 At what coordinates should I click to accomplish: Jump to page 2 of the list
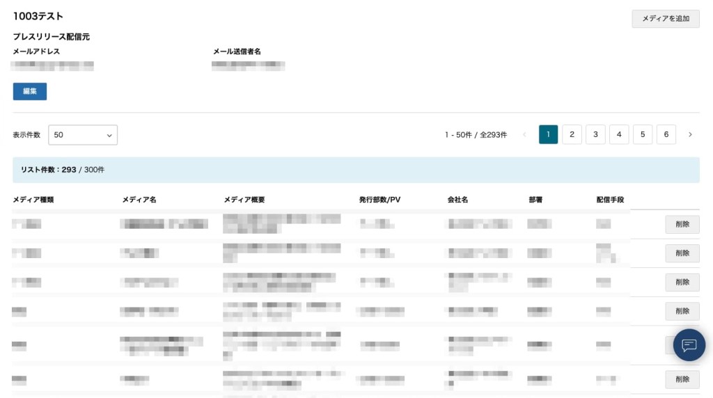pyautogui.click(x=572, y=135)
